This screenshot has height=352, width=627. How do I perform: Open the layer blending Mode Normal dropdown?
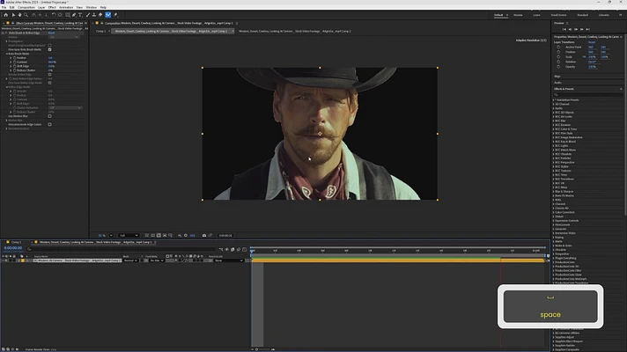coord(130,260)
